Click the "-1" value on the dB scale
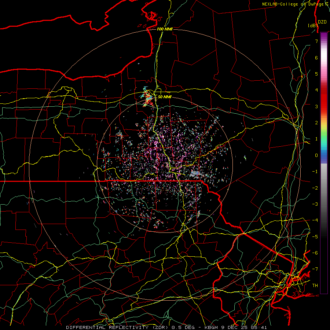The width and height of the screenshot is (330, 330). click(315, 172)
